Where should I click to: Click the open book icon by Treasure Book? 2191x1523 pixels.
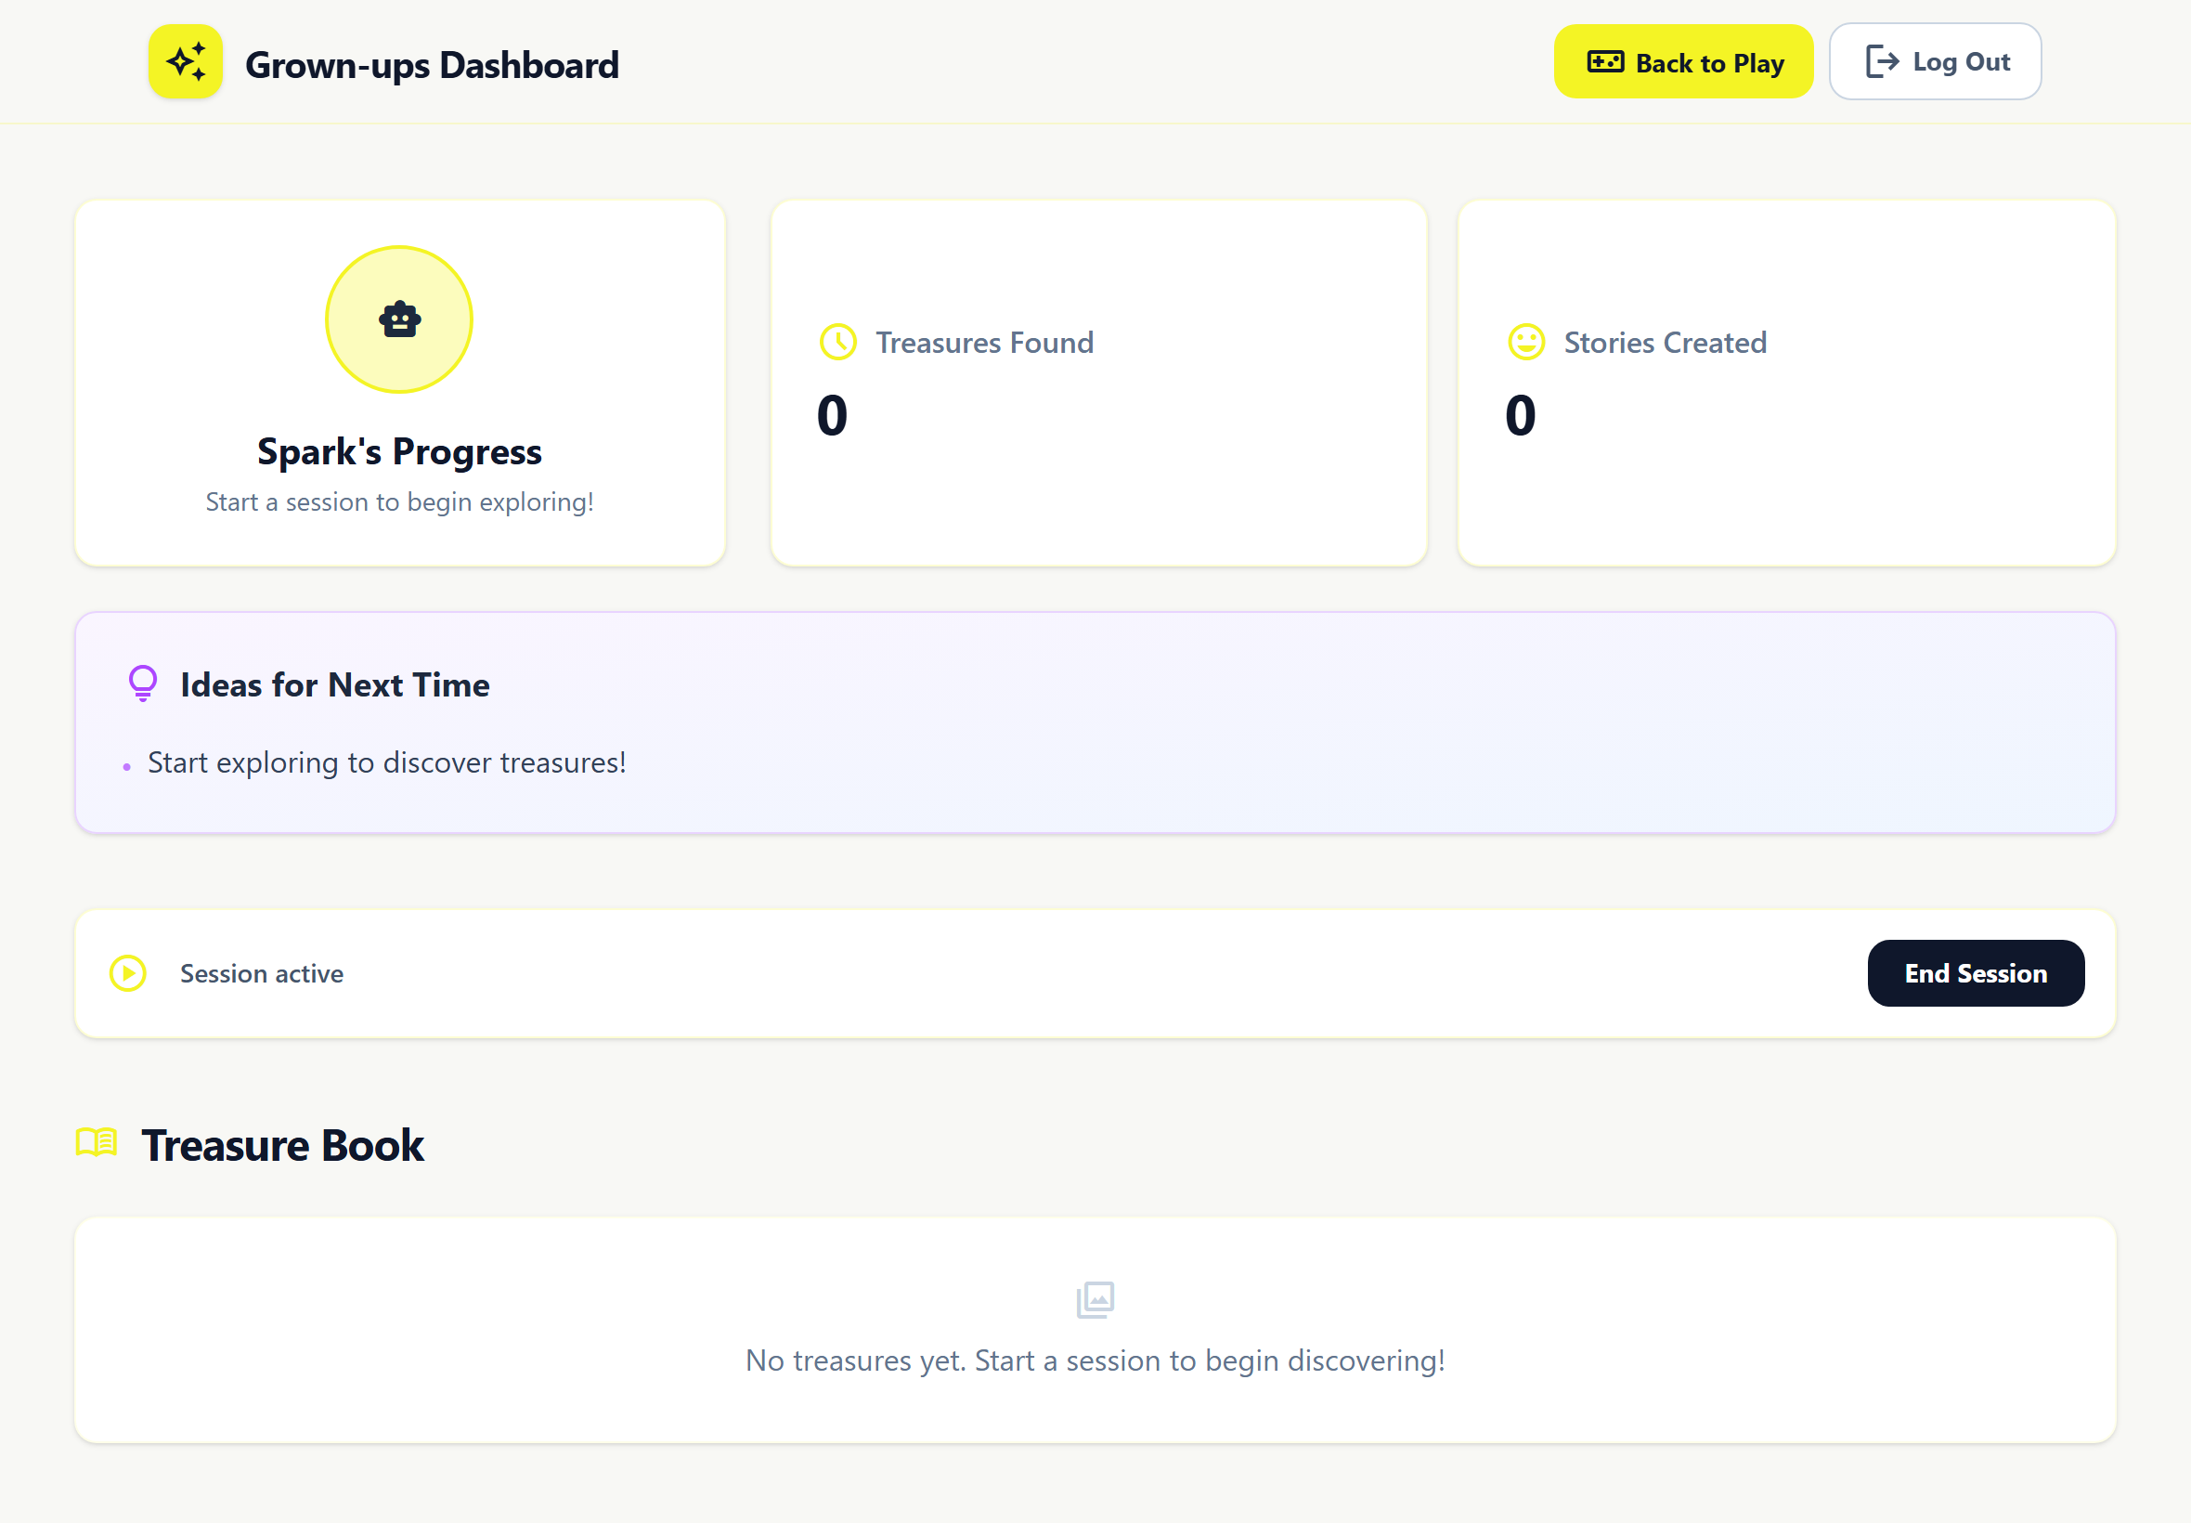coord(97,1142)
